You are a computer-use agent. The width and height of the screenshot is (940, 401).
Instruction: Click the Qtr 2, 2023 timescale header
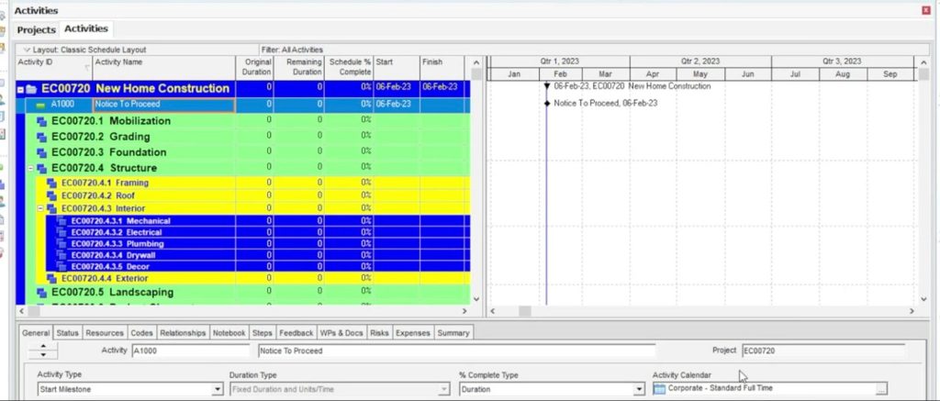pyautogui.click(x=700, y=61)
